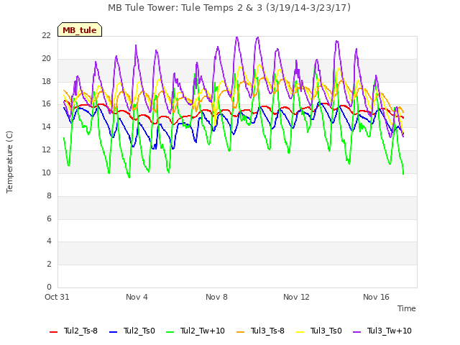Image resolution: width=460 pixels, height=345 pixels.
Task: Toggle the Tul2_Ts-8 legend entry
Action: (73, 331)
